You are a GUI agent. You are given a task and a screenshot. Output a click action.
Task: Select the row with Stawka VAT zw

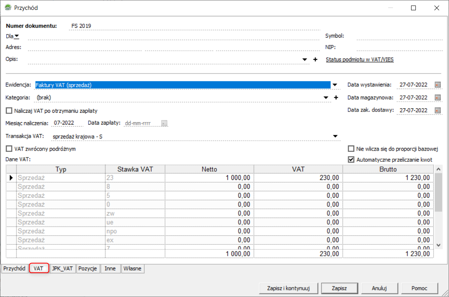pos(220,213)
